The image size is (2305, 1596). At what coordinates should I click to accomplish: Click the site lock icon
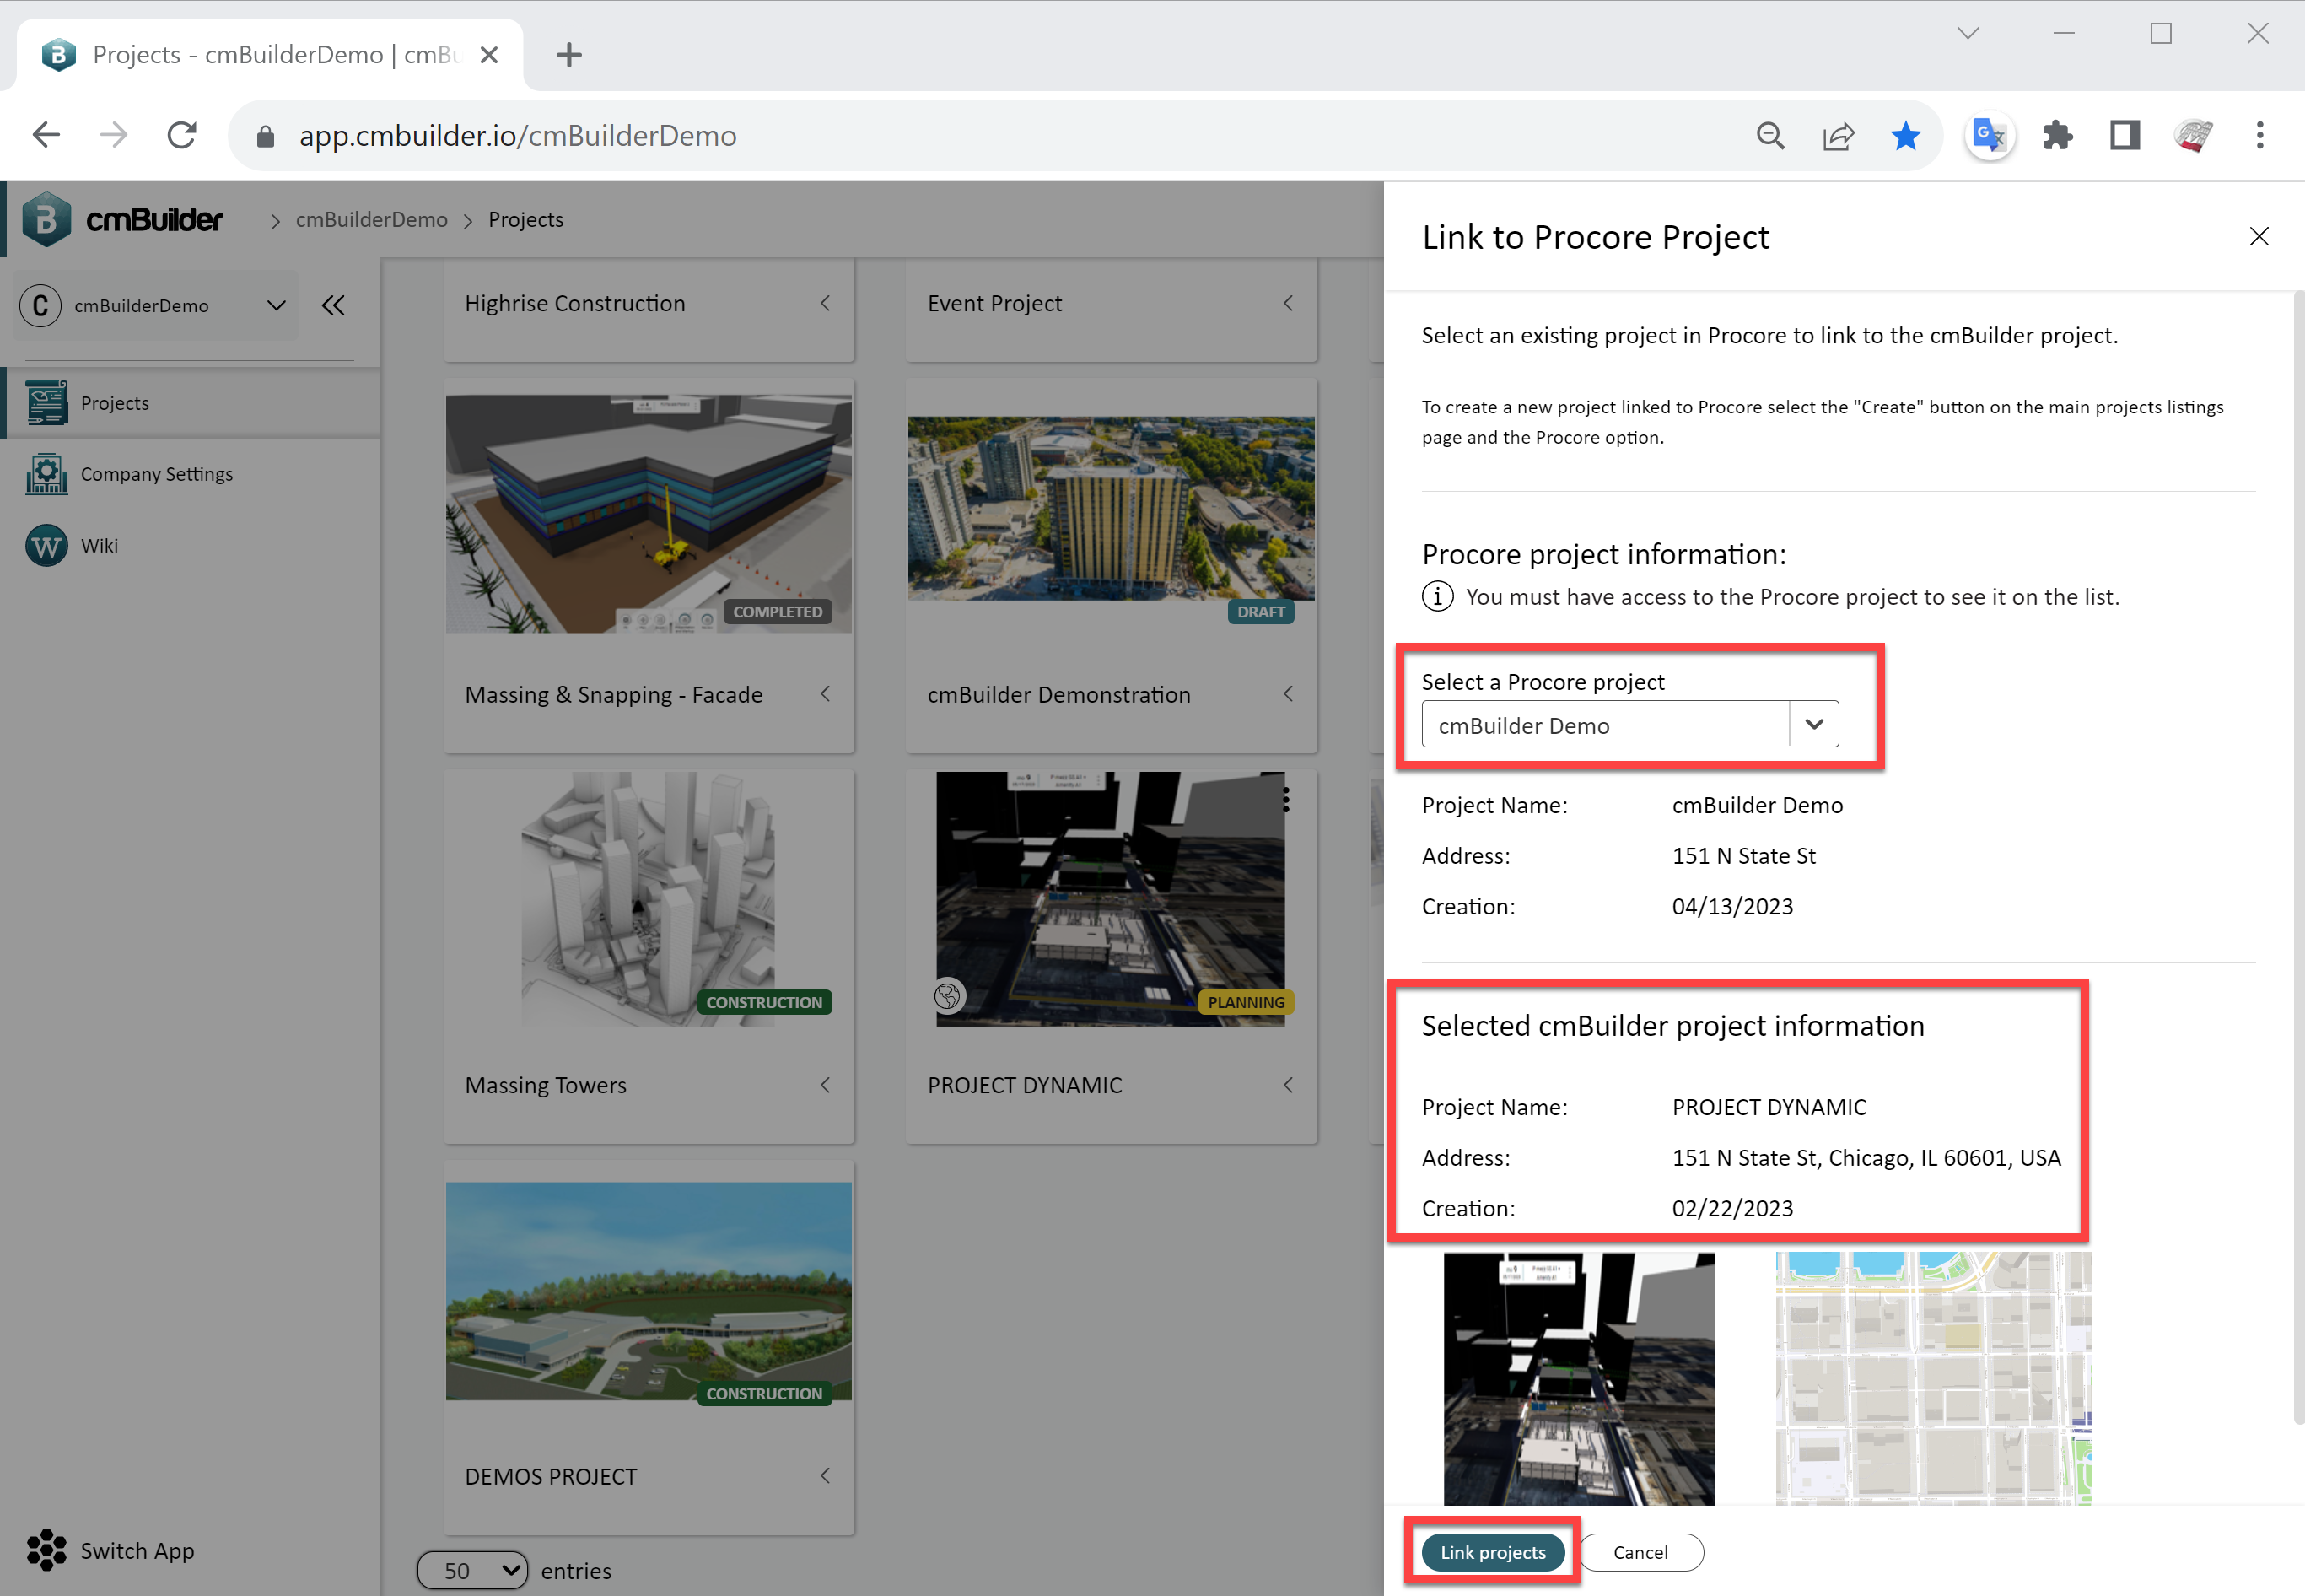[265, 136]
